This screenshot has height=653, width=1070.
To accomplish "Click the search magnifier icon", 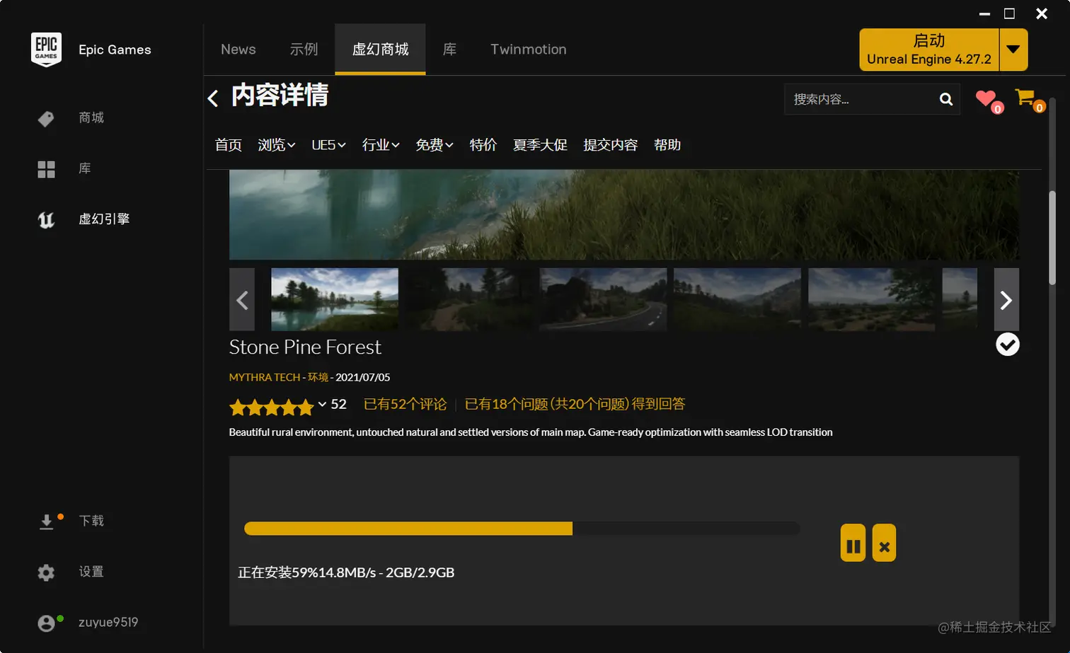I will [x=946, y=99].
